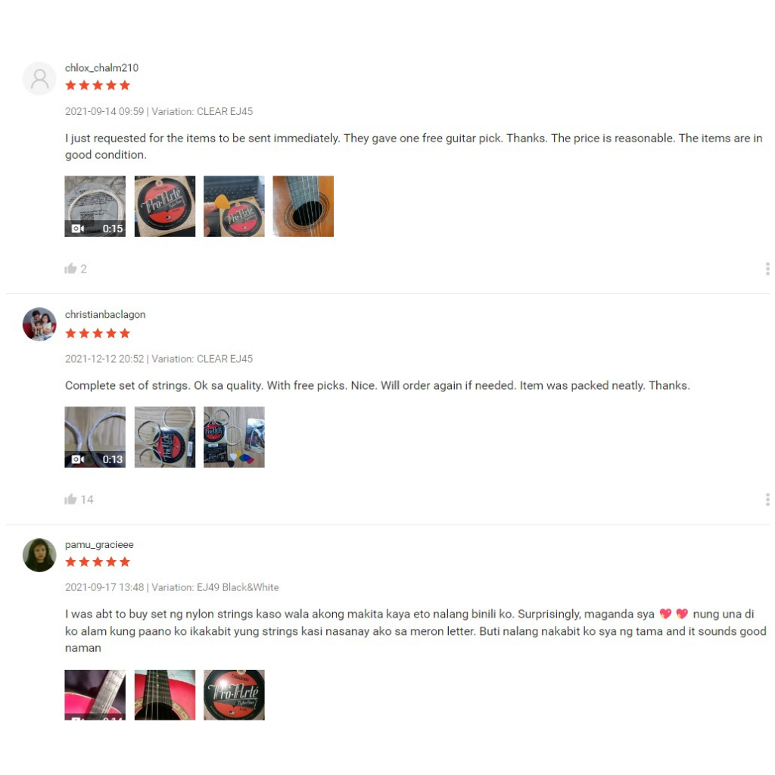Open pamu_gracieee's Pro-Arté label photo

click(234, 695)
